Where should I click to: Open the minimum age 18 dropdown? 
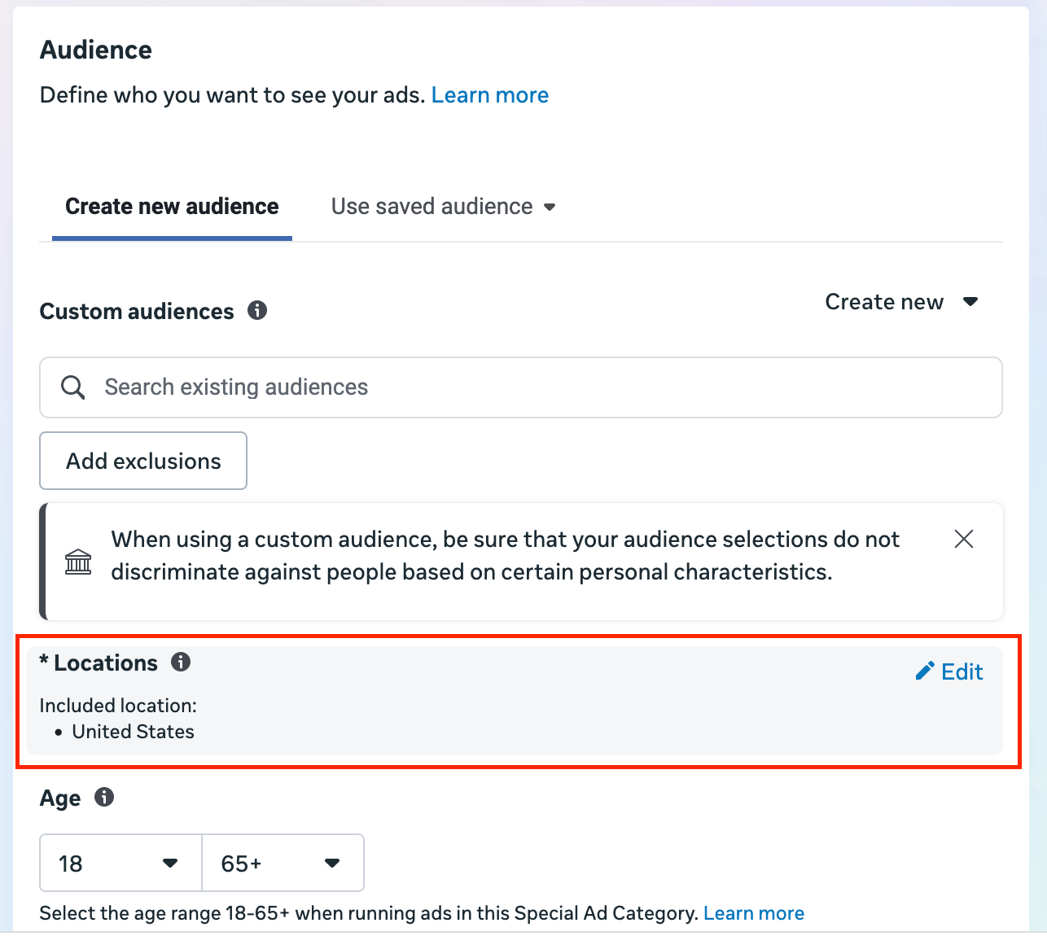(x=120, y=863)
